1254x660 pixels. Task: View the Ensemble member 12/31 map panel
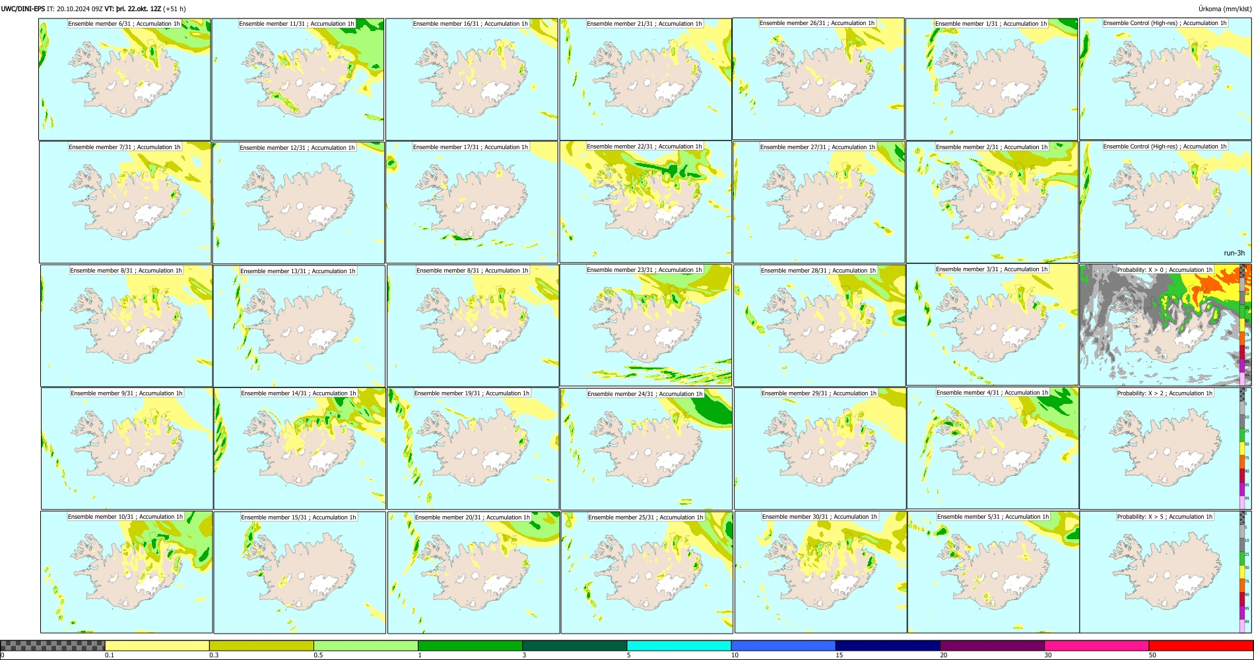coord(298,203)
